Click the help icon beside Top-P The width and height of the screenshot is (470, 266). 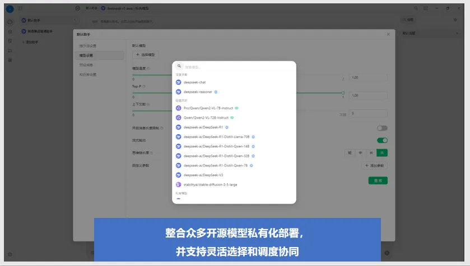(143, 87)
